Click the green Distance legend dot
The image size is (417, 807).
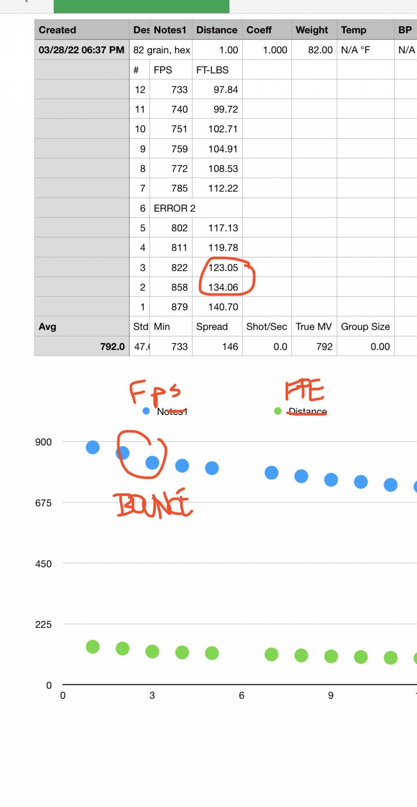(278, 411)
